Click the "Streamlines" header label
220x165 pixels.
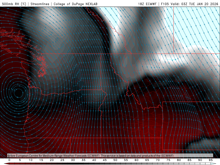point(40,4)
